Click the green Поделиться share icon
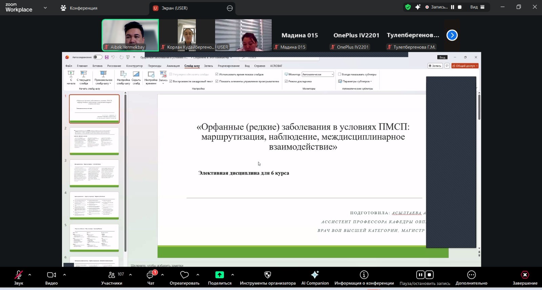 220,275
